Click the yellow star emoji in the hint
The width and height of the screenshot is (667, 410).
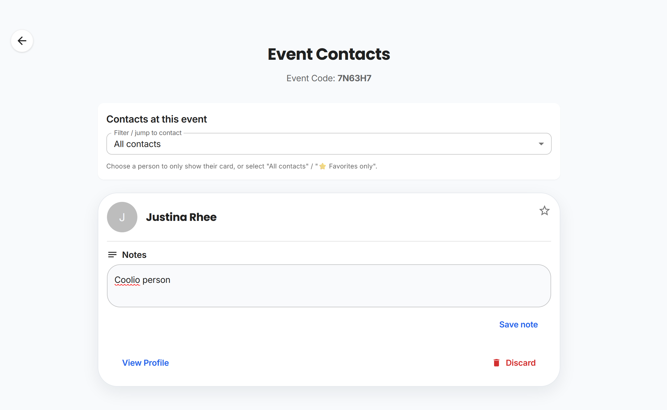click(x=323, y=166)
